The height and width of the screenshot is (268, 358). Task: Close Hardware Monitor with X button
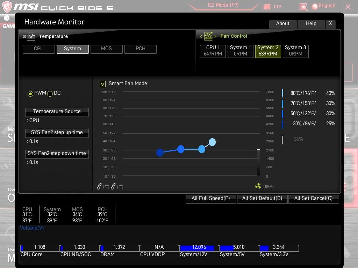pyautogui.click(x=330, y=24)
